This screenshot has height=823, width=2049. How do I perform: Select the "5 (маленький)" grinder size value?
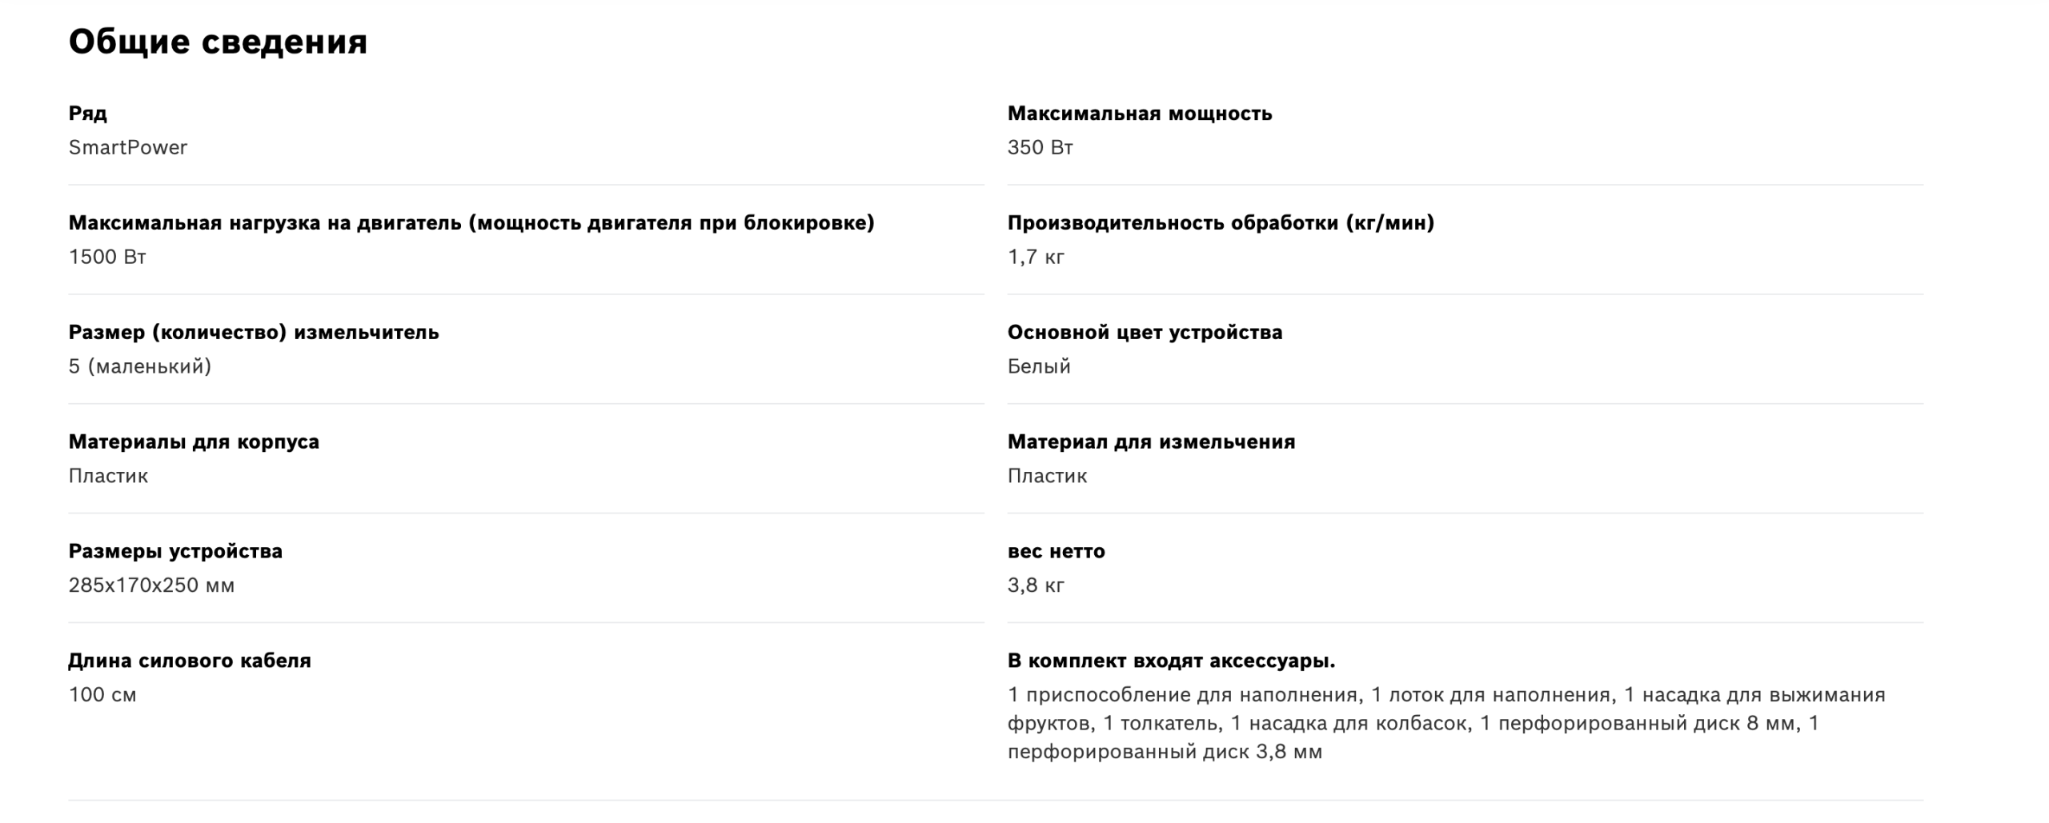(x=140, y=367)
